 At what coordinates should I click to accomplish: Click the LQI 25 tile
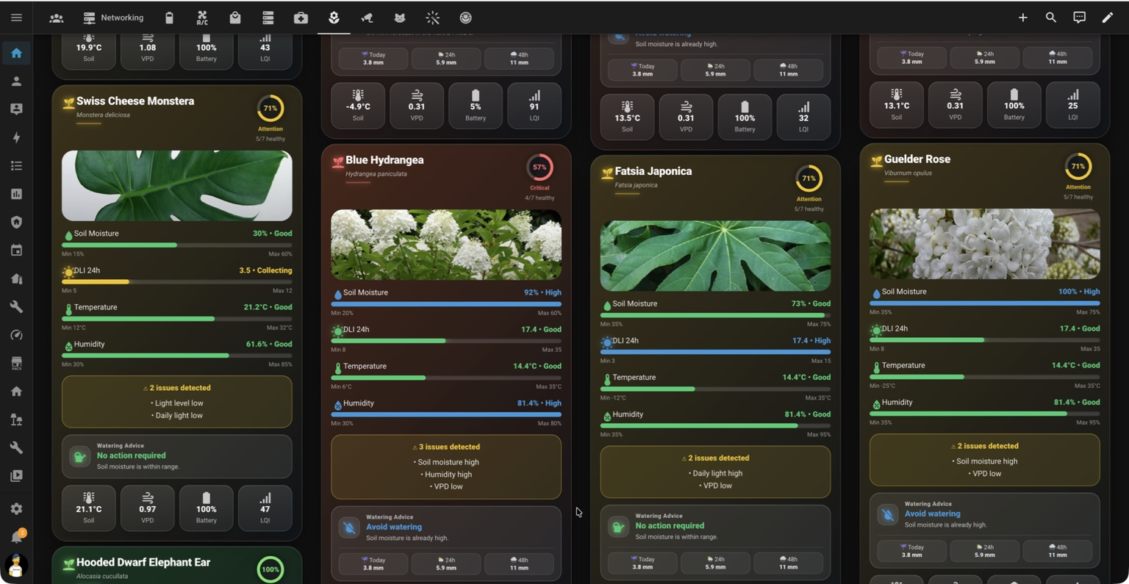click(x=1073, y=105)
